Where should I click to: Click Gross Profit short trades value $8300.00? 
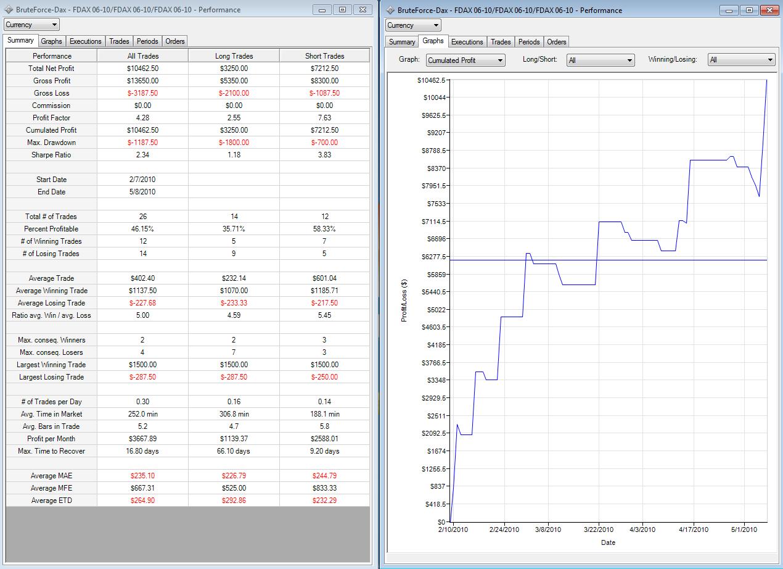point(324,80)
